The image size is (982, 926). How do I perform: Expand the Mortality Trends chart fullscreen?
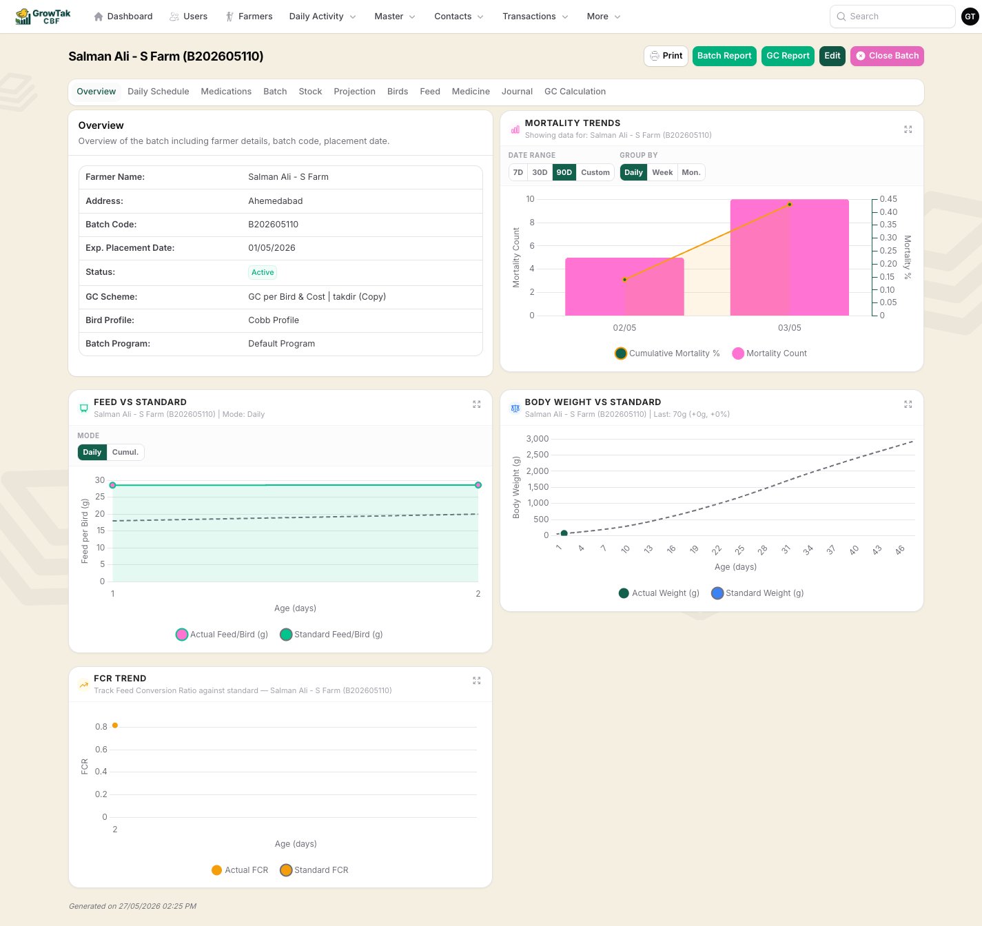tap(908, 129)
